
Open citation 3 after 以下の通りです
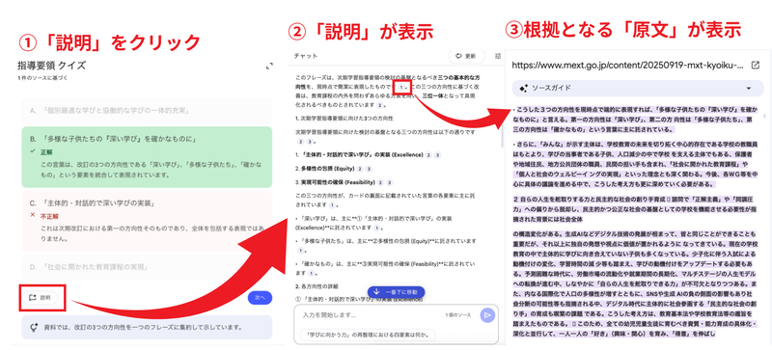(x=310, y=142)
